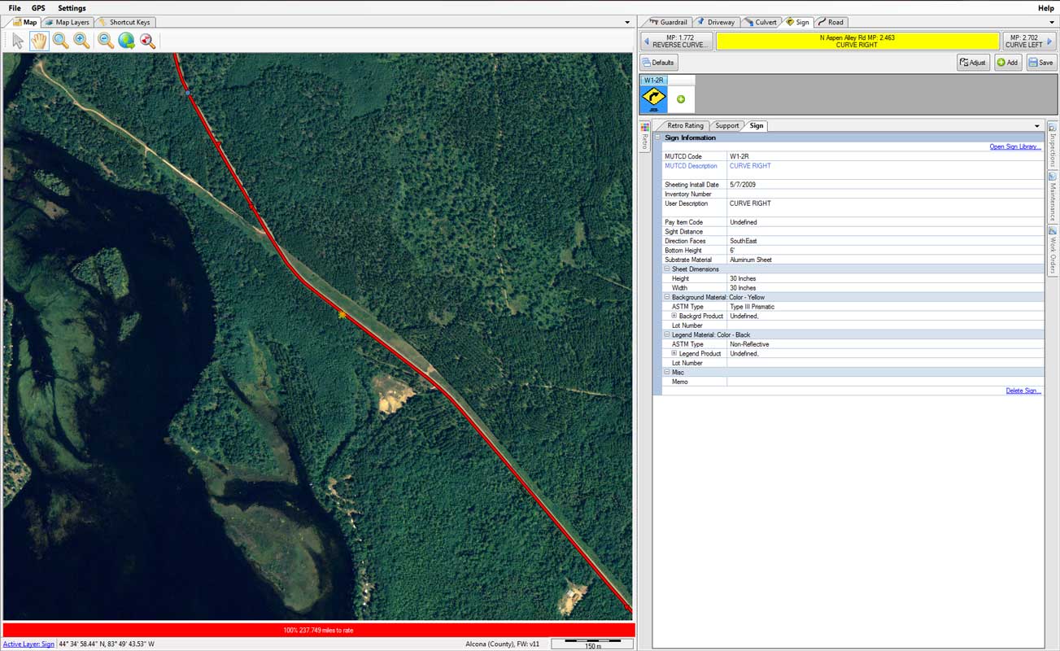The image size is (1060, 651).
Task: Select the W1-2R curve right sign thumbnail
Action: pos(654,99)
